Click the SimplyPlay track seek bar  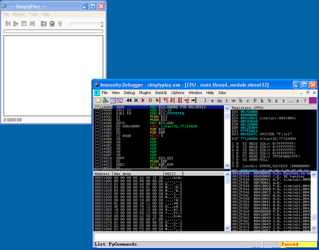click(x=53, y=31)
